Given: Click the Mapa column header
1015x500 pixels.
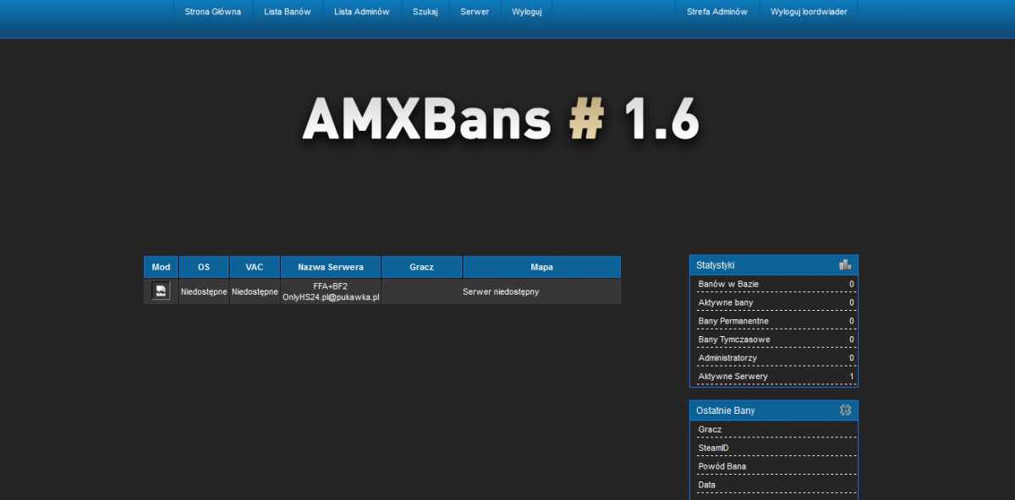Looking at the screenshot, I should (x=542, y=267).
